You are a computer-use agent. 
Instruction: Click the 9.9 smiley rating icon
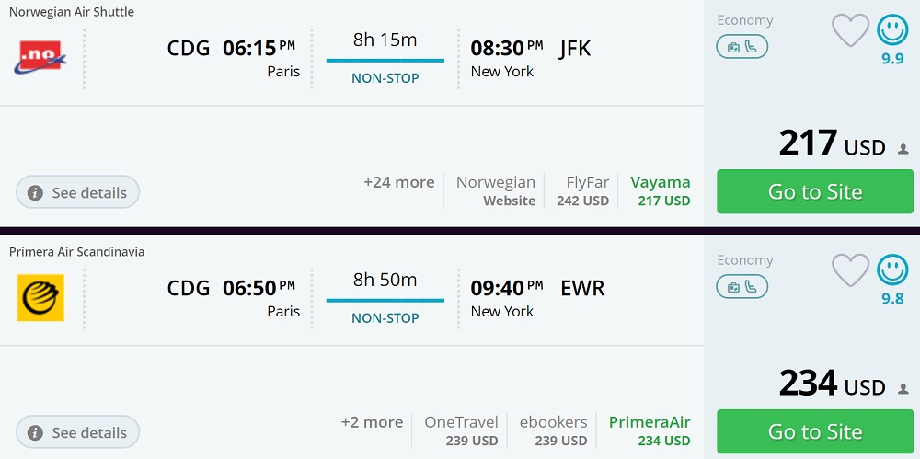[x=891, y=30]
